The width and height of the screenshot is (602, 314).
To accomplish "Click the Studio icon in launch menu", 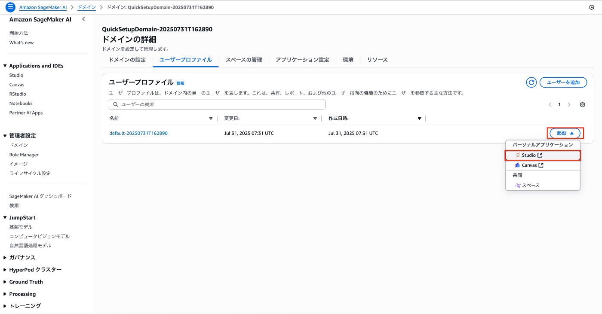I will point(518,155).
